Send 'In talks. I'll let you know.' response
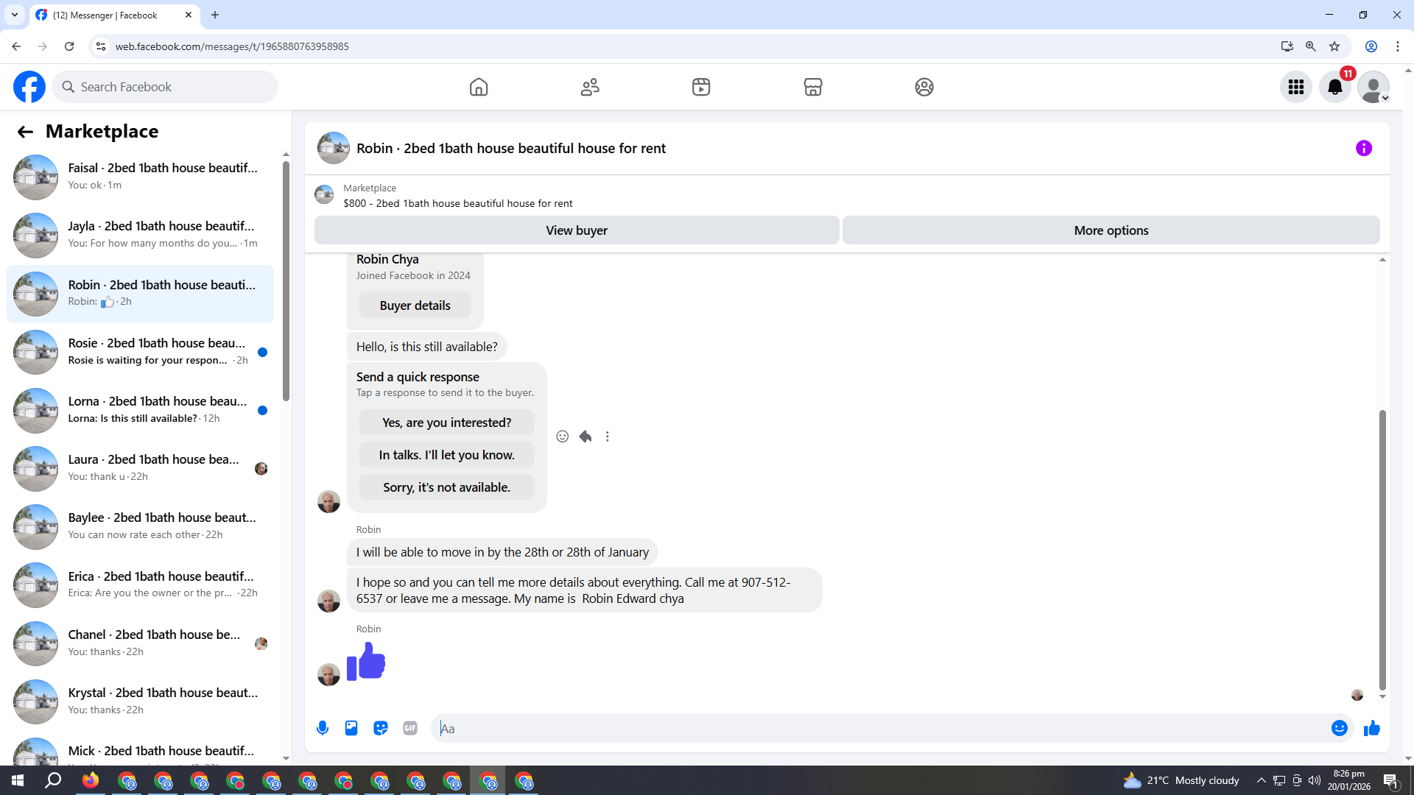Image resolution: width=1414 pixels, height=795 pixels. pyautogui.click(x=446, y=455)
